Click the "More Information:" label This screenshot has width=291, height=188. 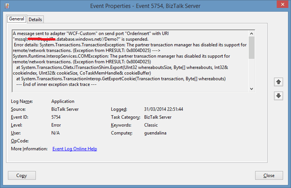(x=29, y=149)
